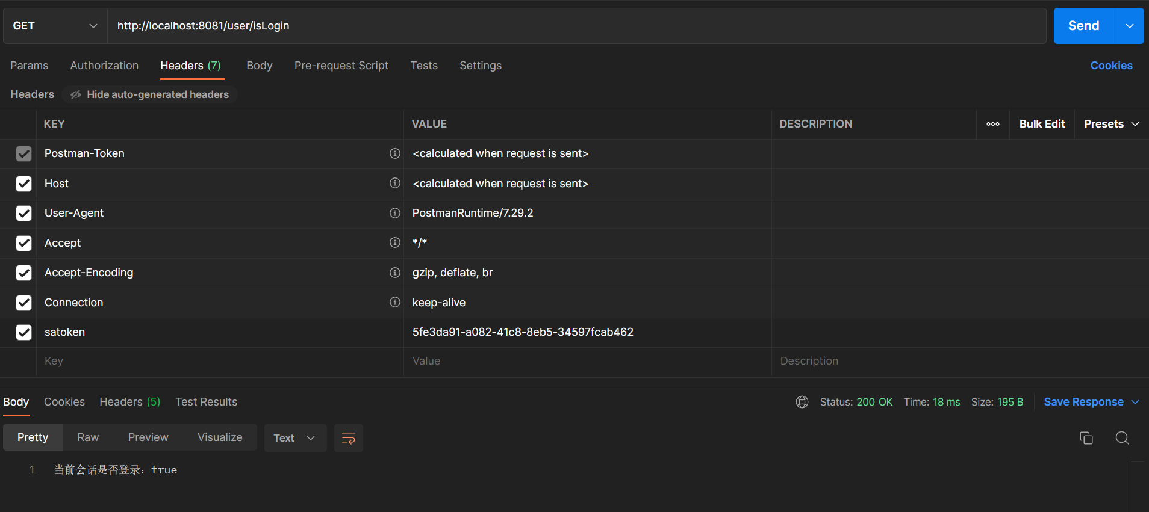The height and width of the screenshot is (512, 1149).
Task: Open the three-dots column options menu
Action: pos(993,124)
